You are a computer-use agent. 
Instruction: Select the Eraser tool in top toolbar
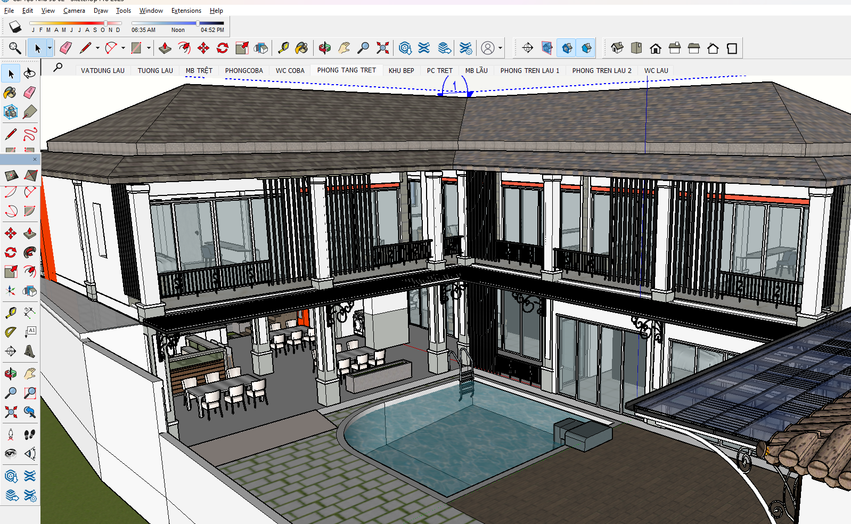(66, 48)
